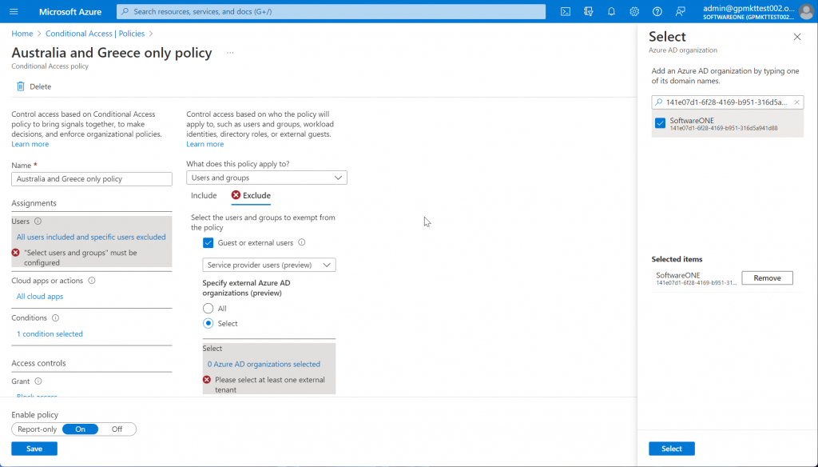The width and height of the screenshot is (818, 467).
Task: Set Enable policy to Report-only
Action: coord(38,429)
